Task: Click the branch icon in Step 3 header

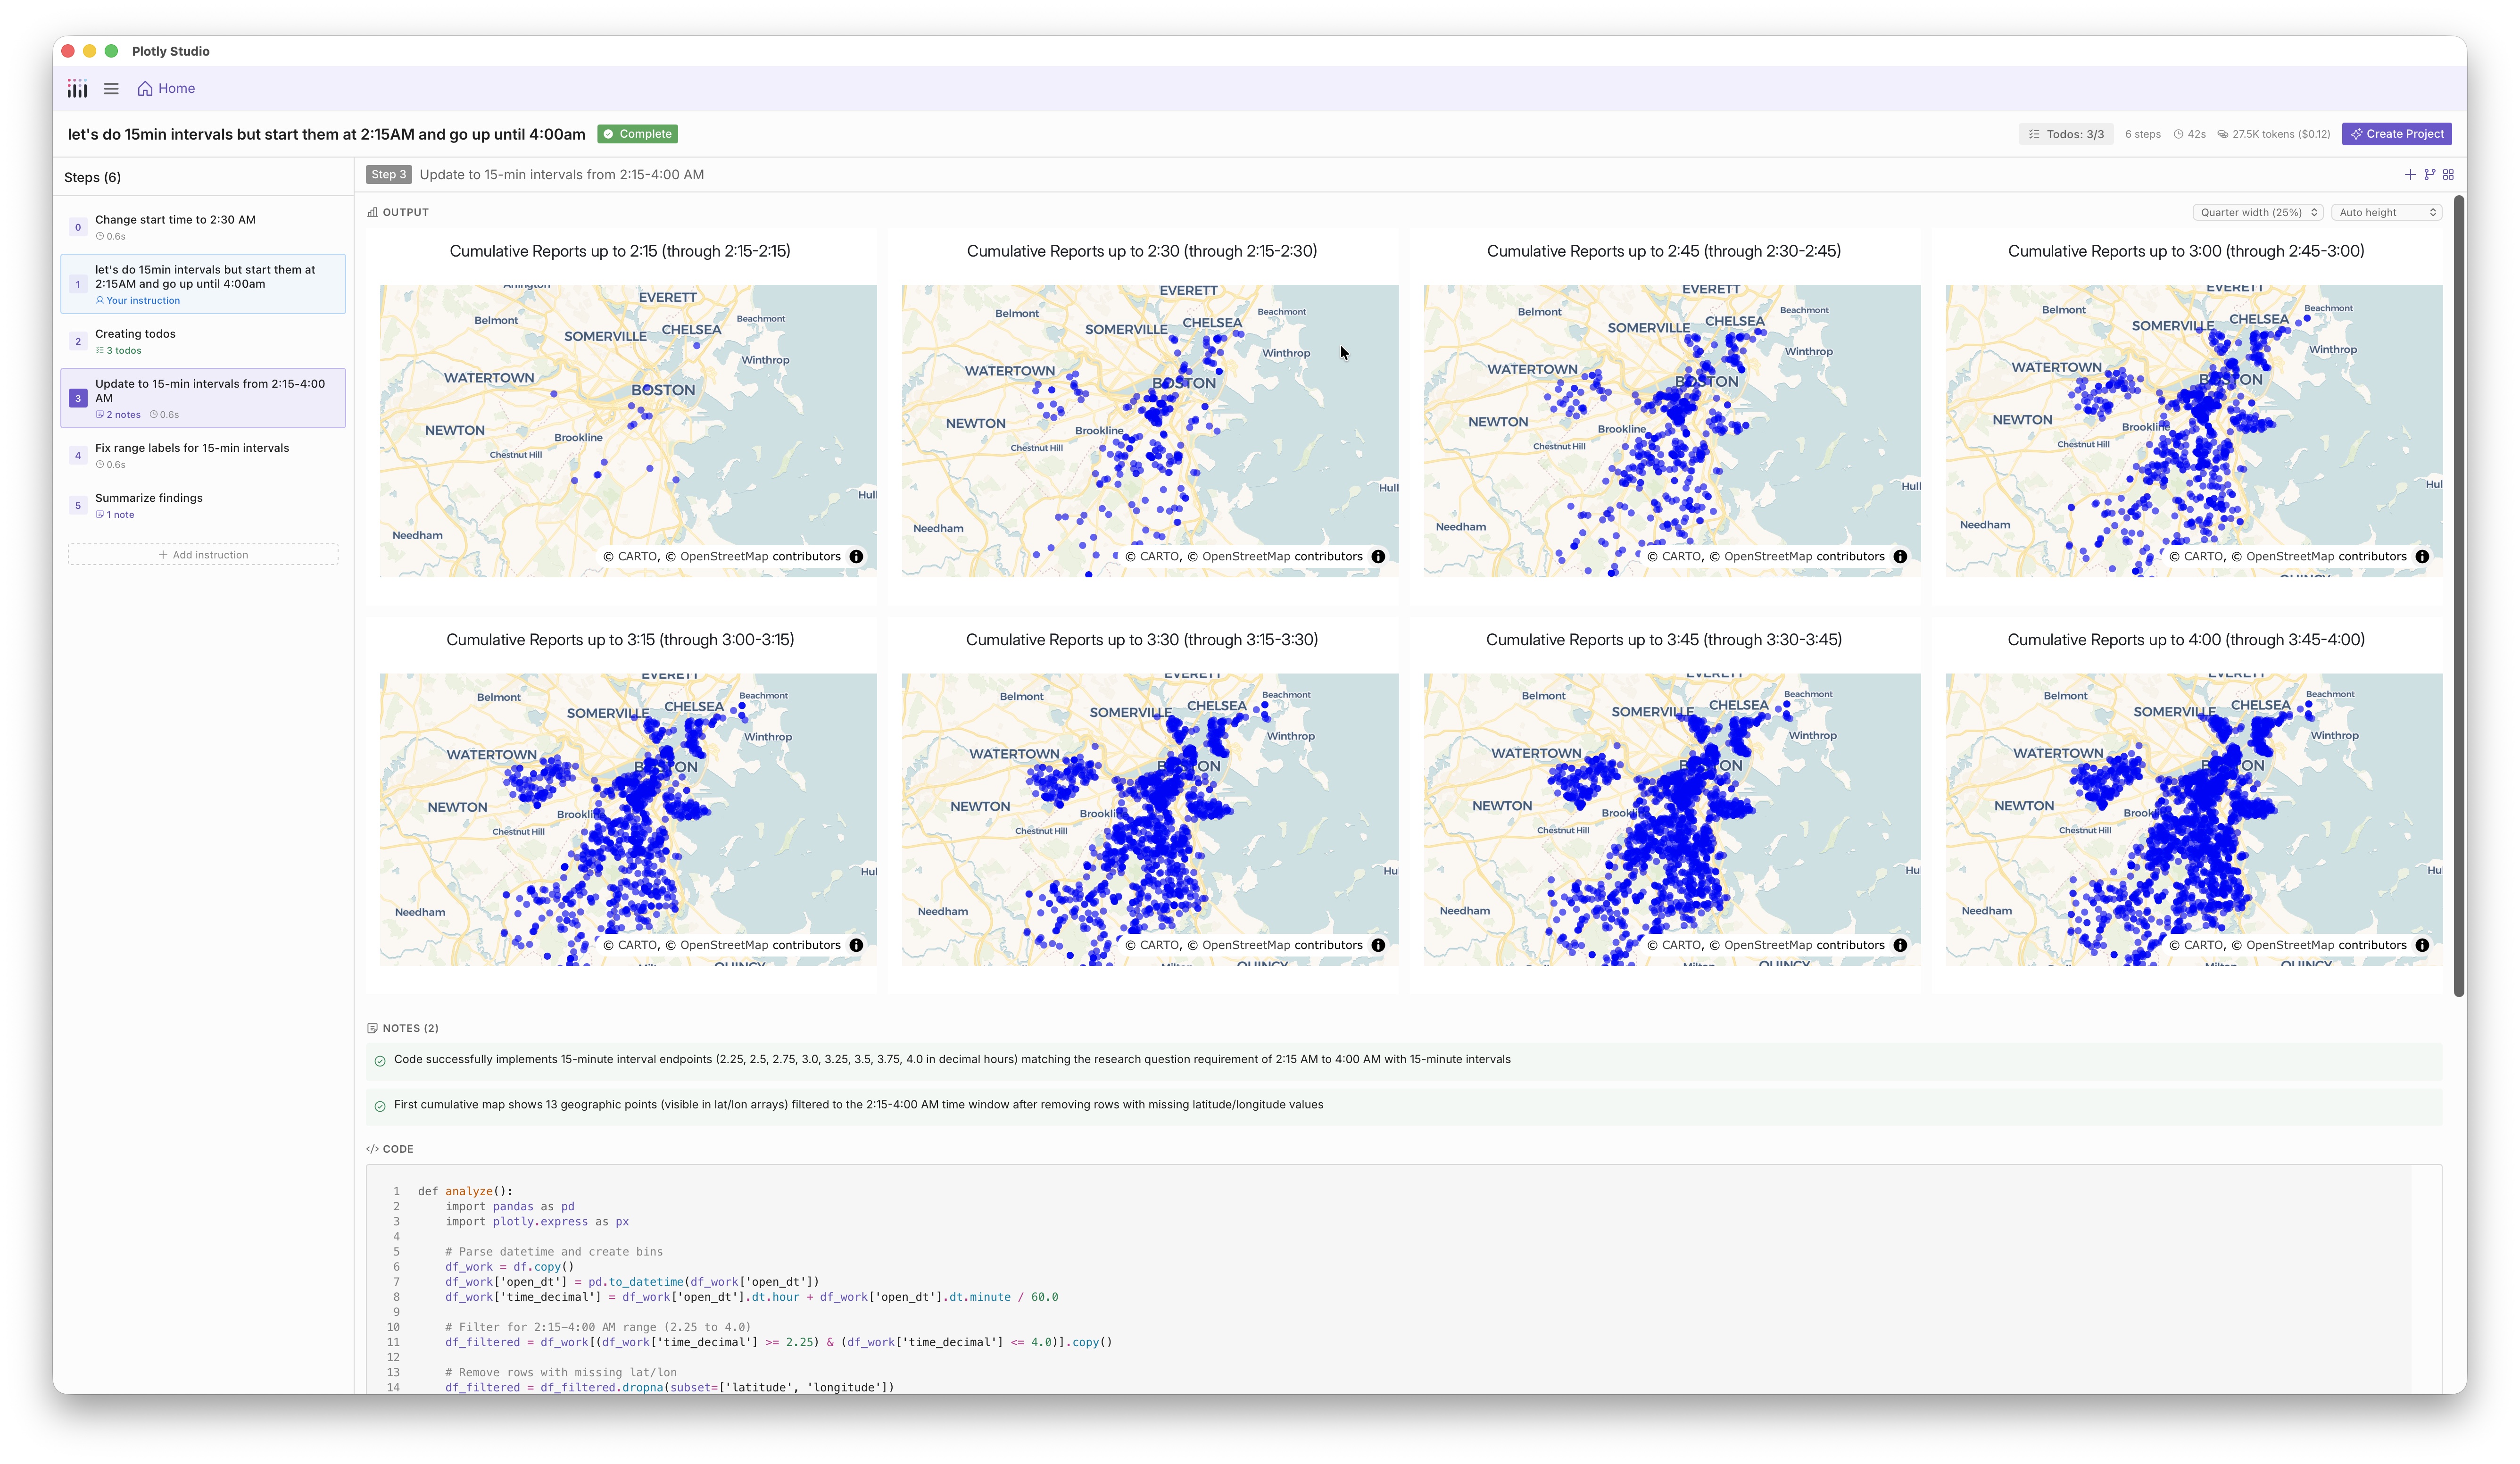Action: point(2429,175)
